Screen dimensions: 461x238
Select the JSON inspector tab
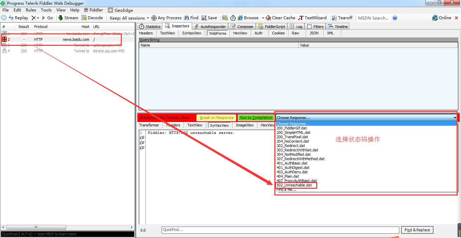[x=314, y=33]
